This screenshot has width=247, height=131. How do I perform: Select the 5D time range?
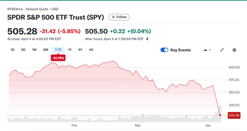pyautogui.click(x=23, y=50)
